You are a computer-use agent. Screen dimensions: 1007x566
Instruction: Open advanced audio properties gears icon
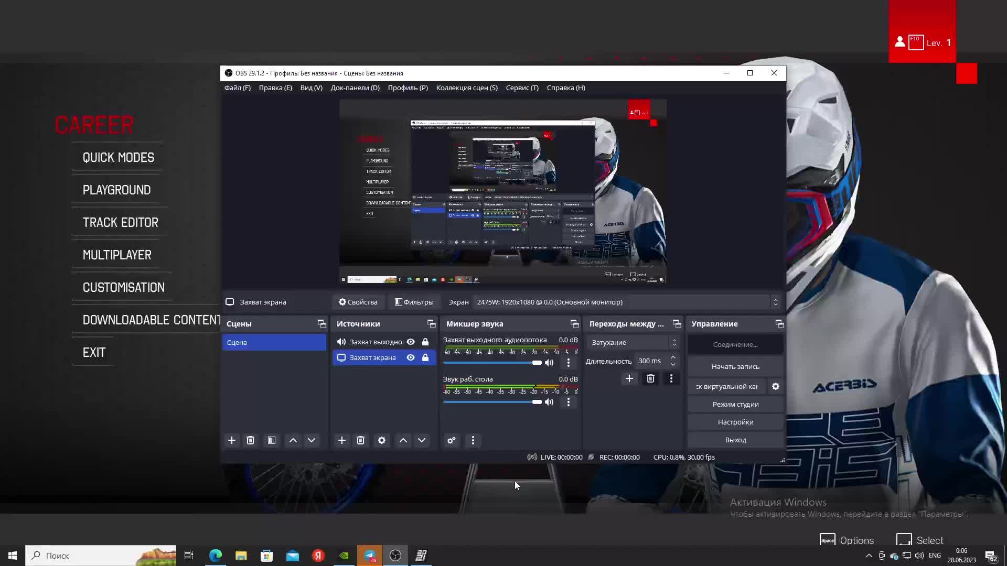(452, 440)
